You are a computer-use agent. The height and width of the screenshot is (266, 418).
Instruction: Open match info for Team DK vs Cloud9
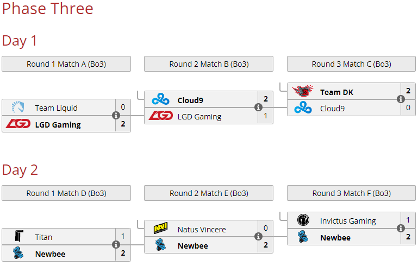401,99
